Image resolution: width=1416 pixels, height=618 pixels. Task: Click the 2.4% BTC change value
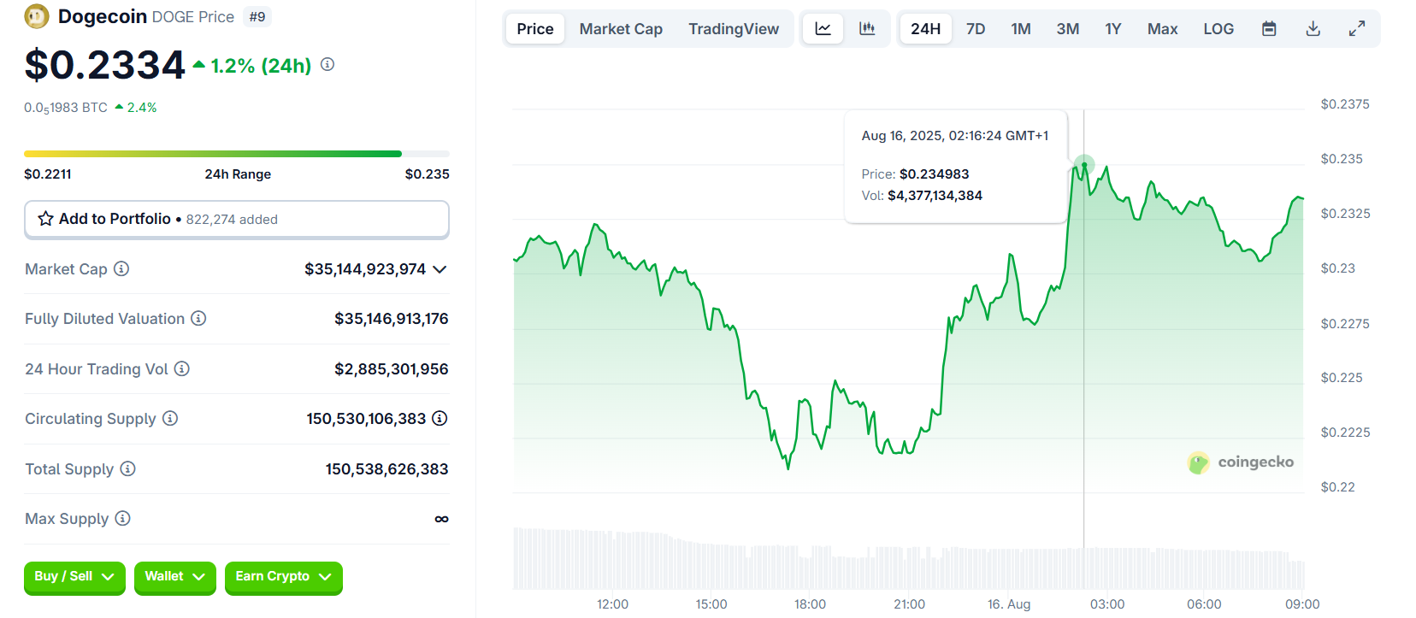[142, 108]
